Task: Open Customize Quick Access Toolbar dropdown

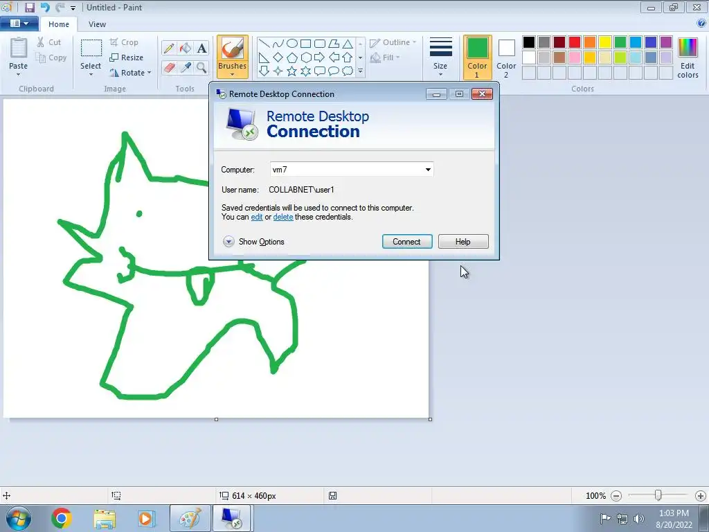Action: click(73, 8)
